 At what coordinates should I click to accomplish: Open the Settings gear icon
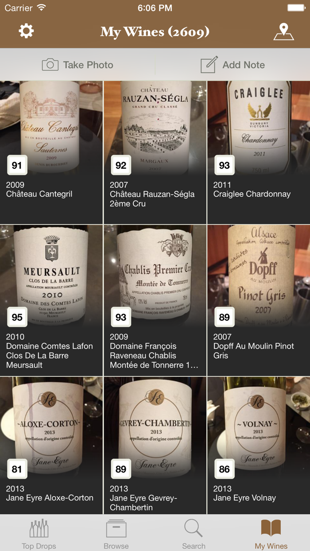coord(26,31)
